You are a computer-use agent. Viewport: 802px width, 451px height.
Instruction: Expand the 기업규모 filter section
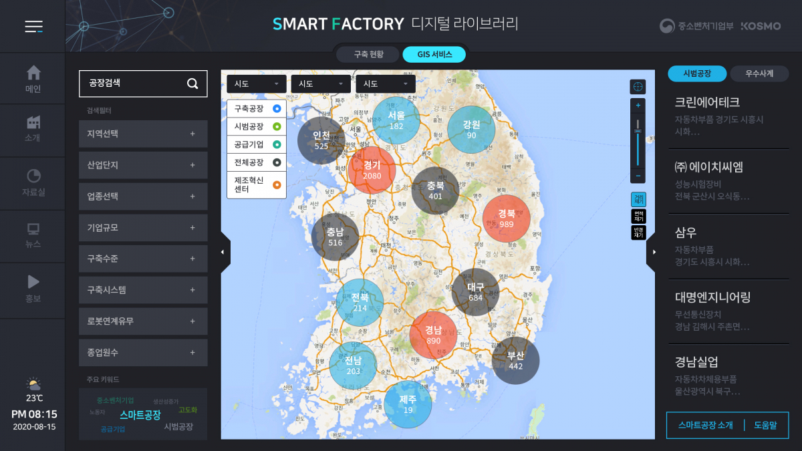[x=143, y=227]
